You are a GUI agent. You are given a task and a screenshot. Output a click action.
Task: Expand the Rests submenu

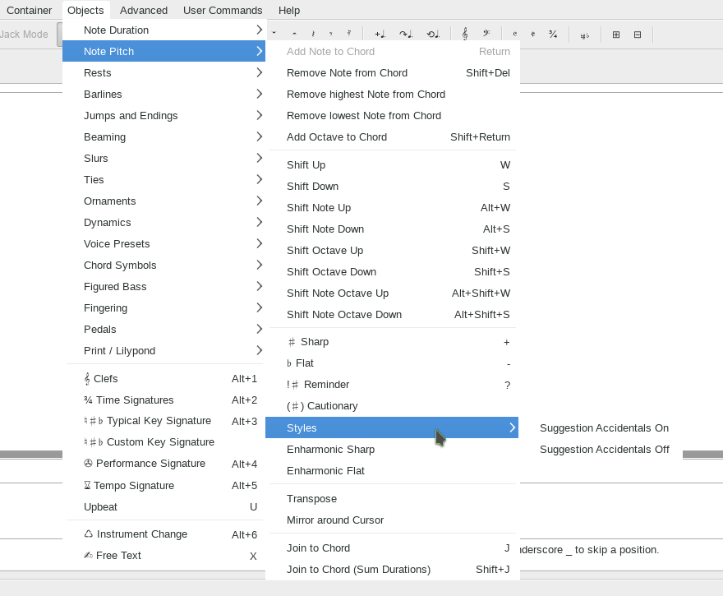[163, 73]
